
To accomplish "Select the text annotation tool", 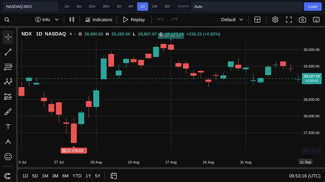I will tap(8, 127).
